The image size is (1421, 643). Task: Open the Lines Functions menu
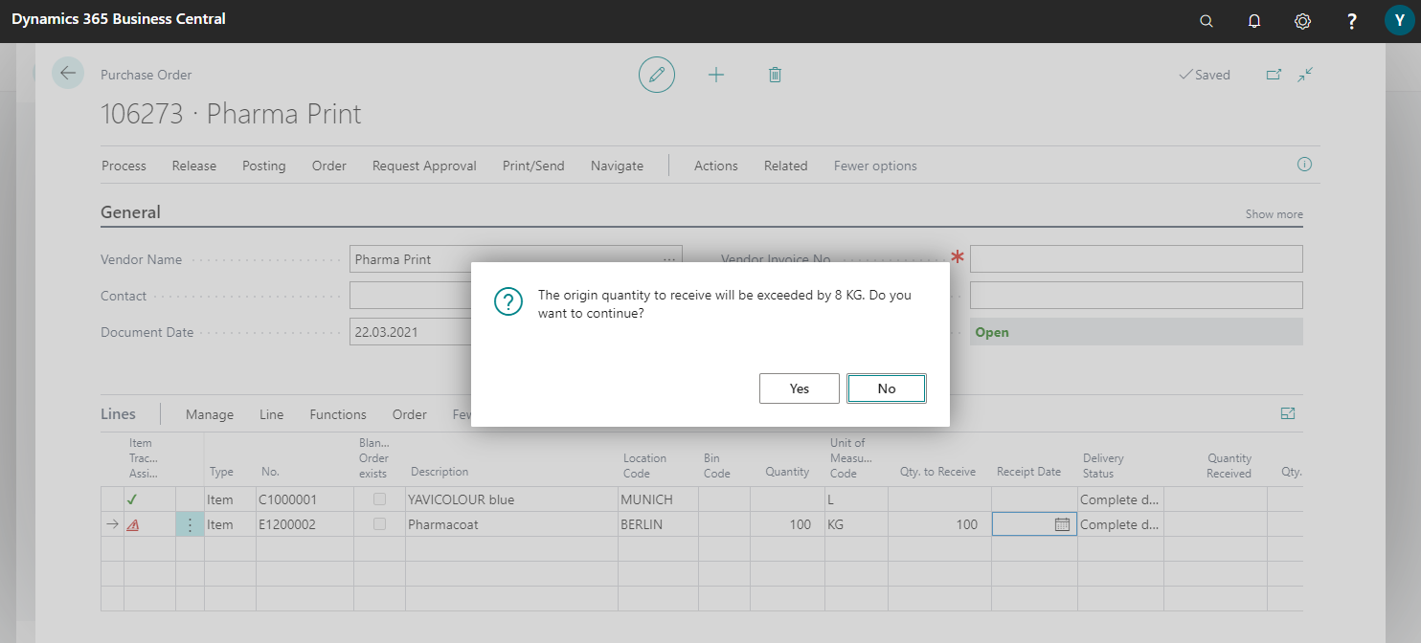click(338, 414)
